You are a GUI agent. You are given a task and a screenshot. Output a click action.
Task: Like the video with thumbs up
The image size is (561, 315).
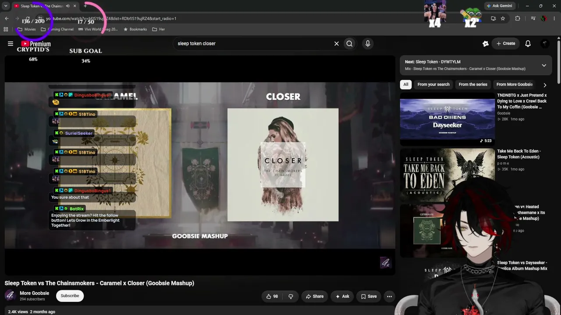272,296
